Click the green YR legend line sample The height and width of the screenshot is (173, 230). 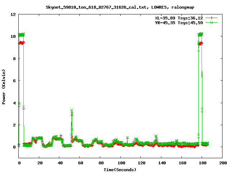pyautogui.click(x=211, y=22)
